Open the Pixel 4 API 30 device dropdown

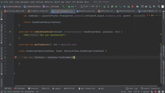coord(90,6)
